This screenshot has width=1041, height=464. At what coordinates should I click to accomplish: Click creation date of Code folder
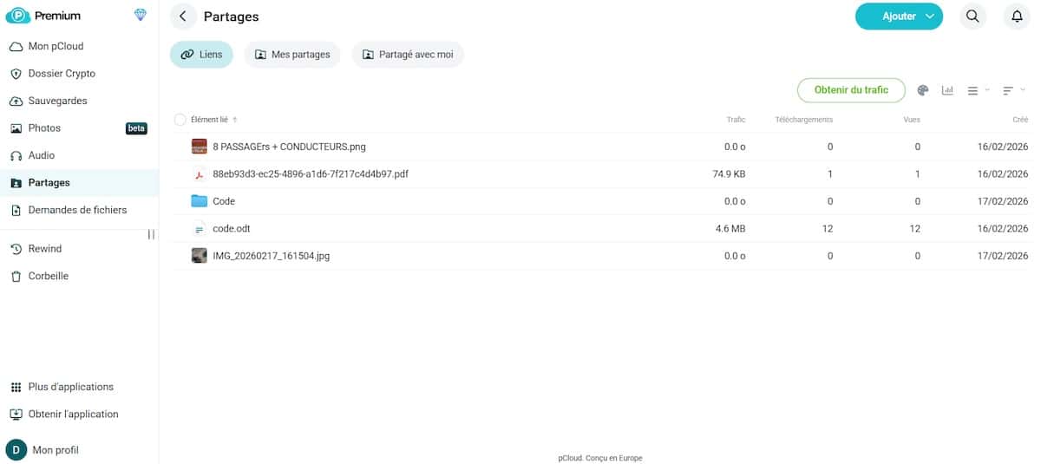click(x=1003, y=201)
